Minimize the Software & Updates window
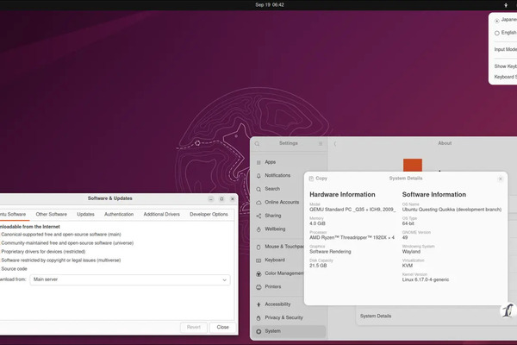This screenshot has height=345, width=517. coord(211,199)
